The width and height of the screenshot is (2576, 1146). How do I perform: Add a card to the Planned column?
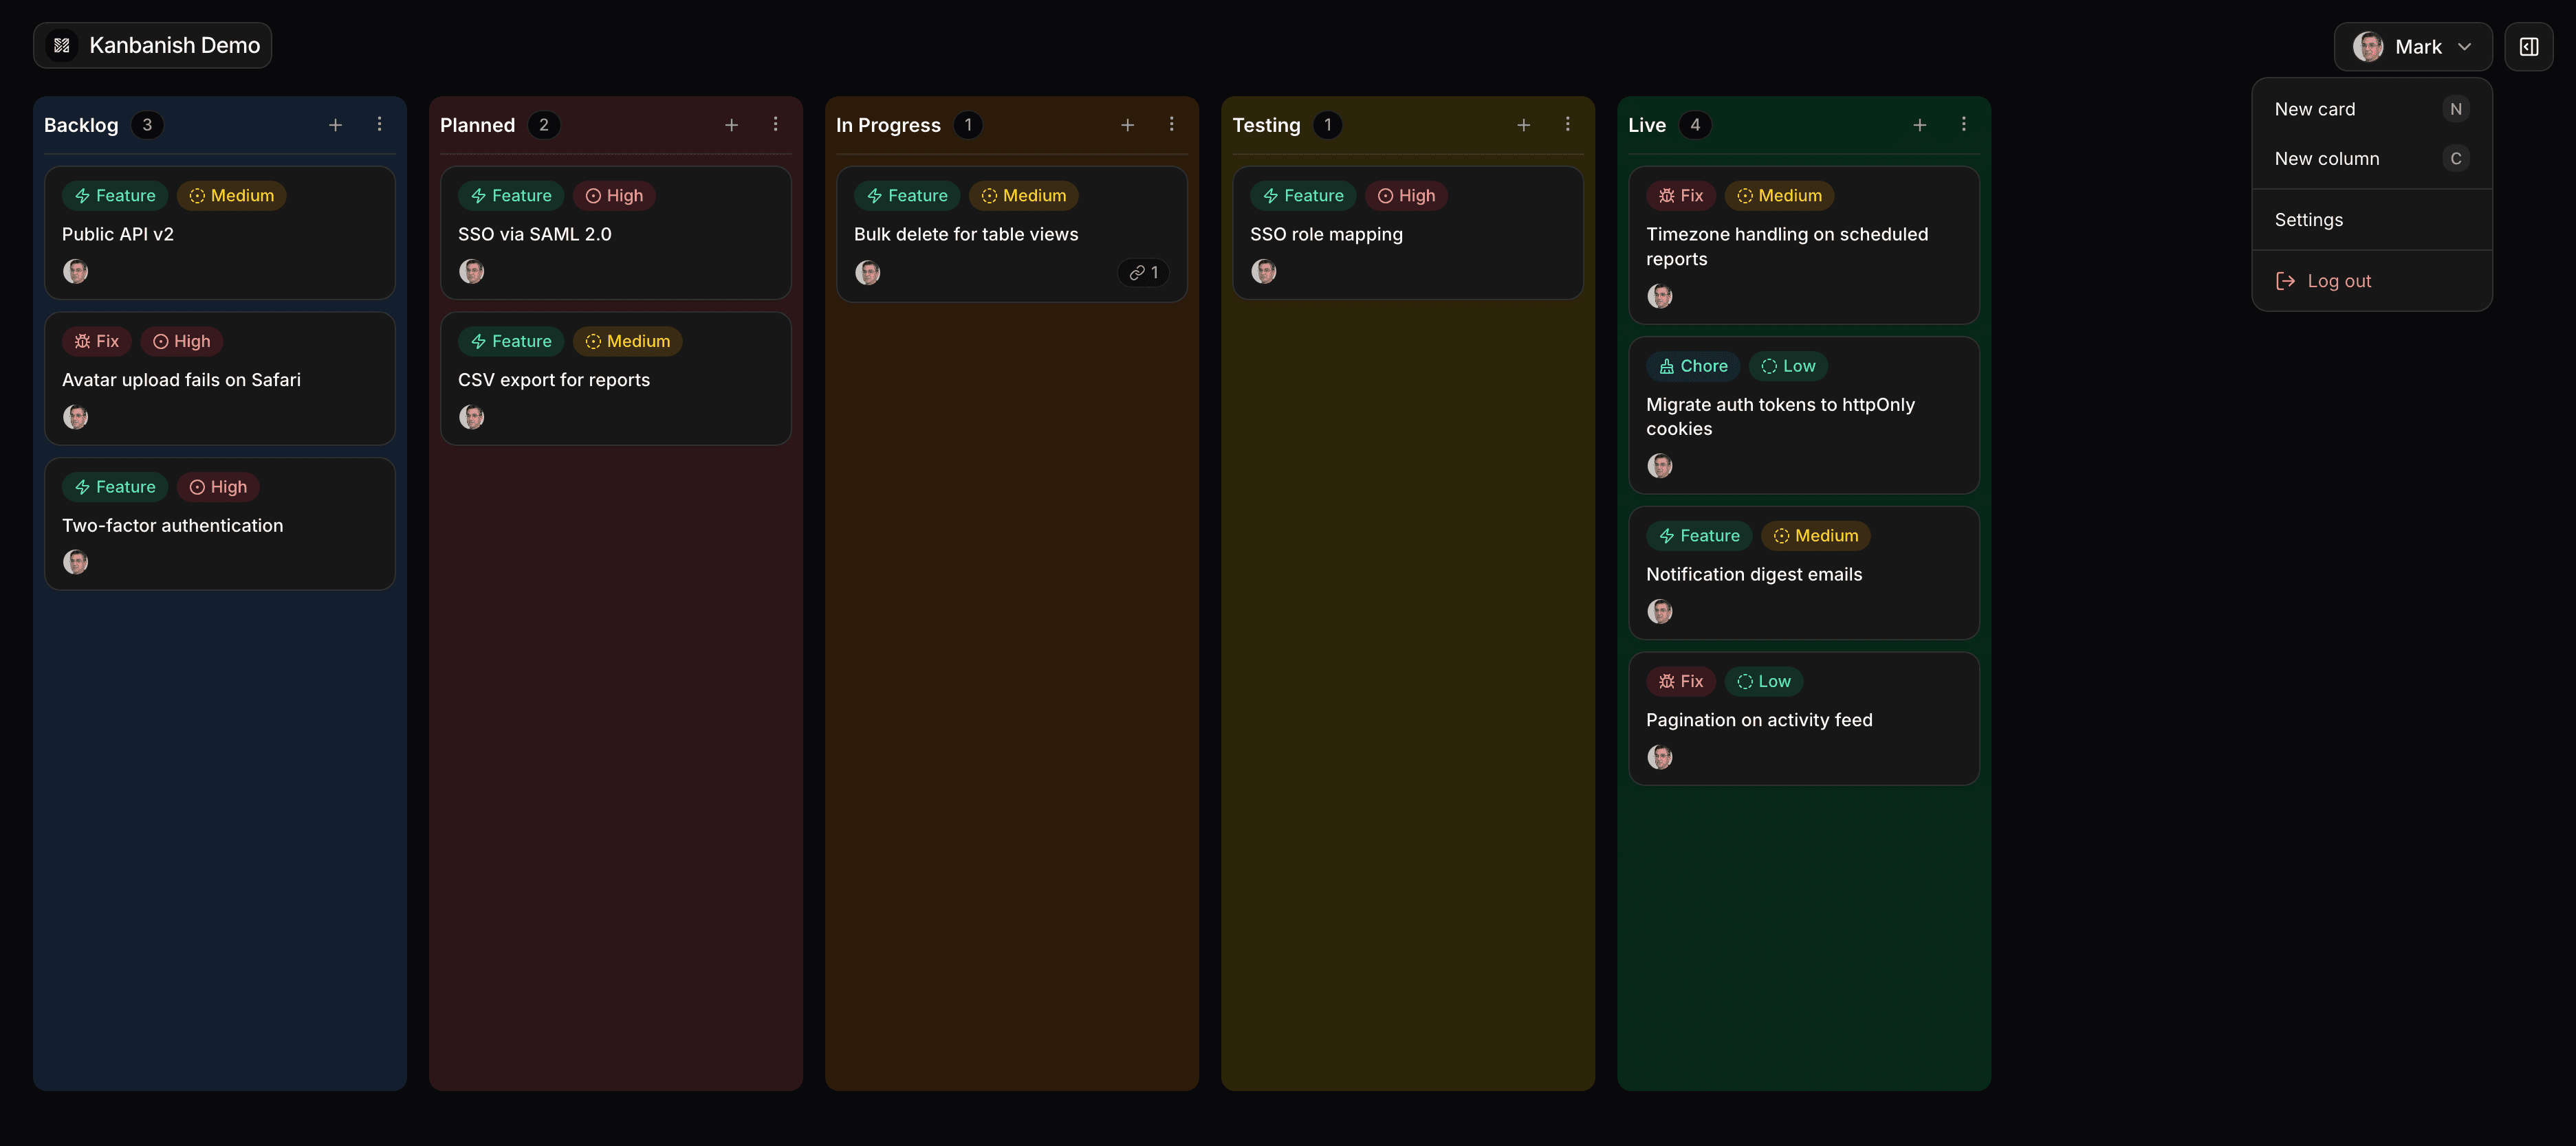732,125
